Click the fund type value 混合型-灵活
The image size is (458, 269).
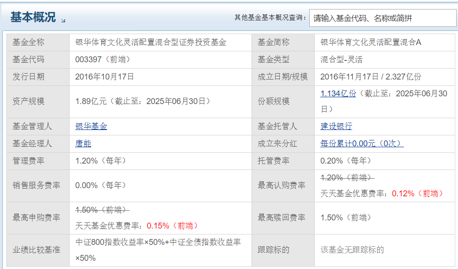(x=342, y=60)
